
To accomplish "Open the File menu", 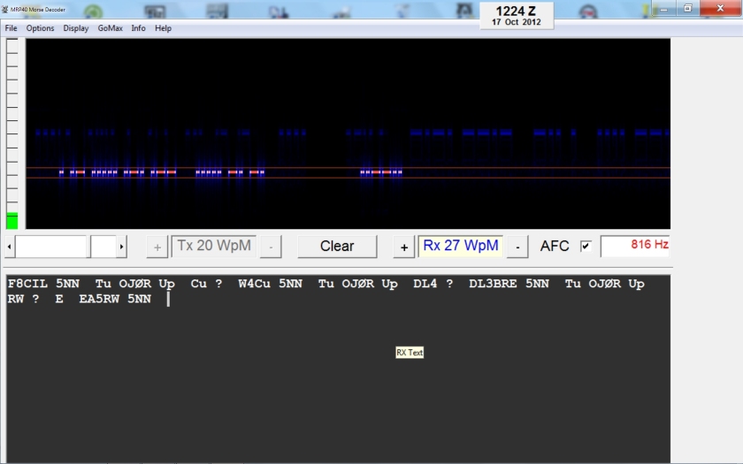I will (x=11, y=28).
